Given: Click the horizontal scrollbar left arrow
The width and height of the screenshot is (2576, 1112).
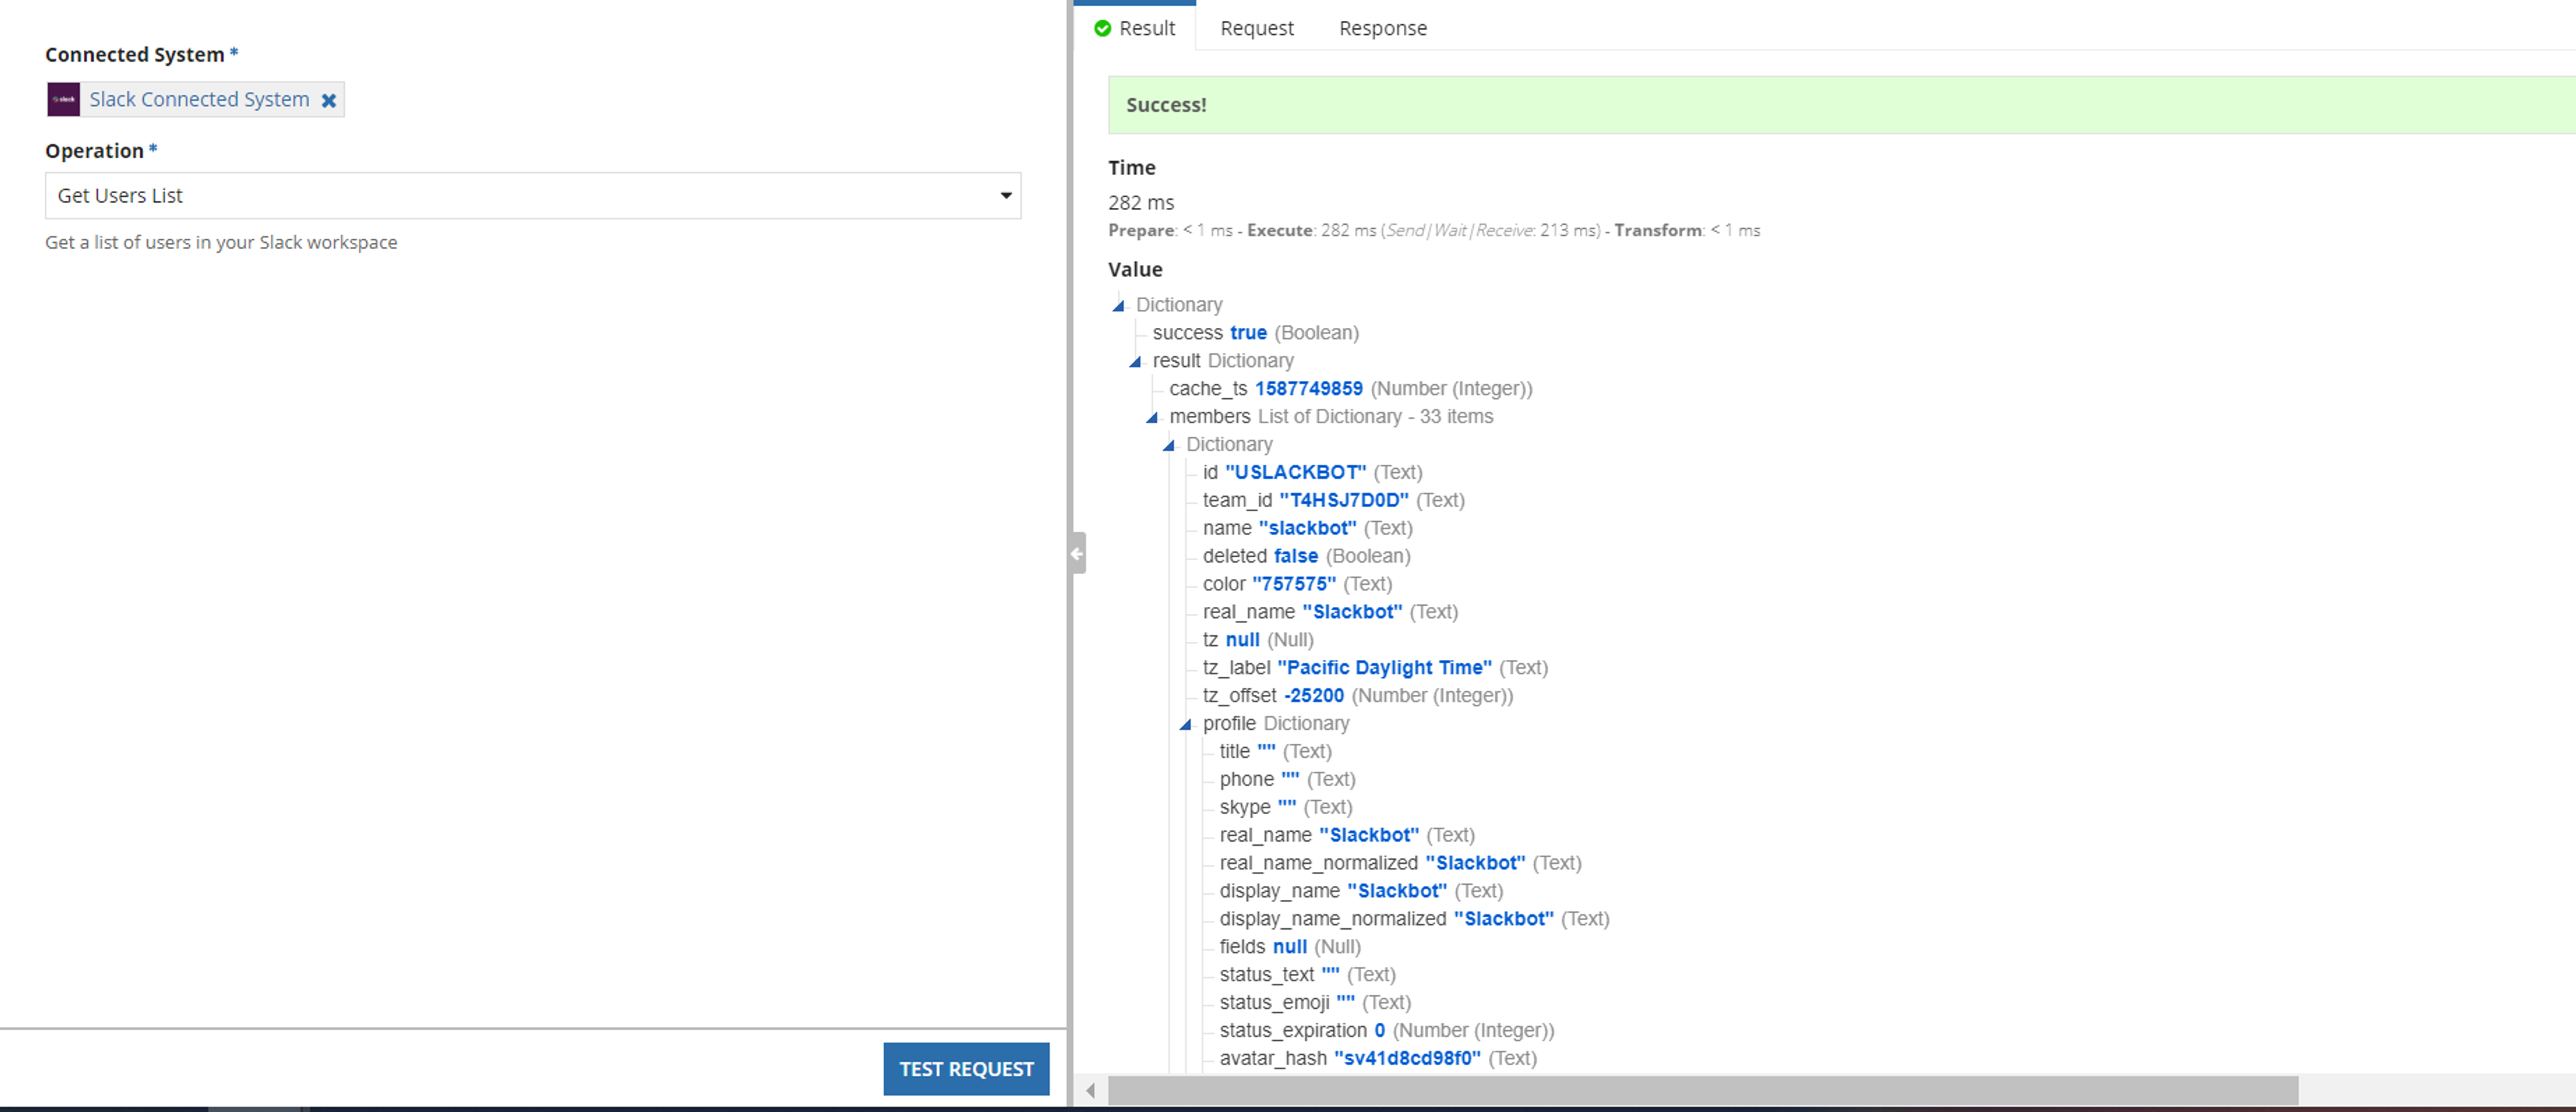Looking at the screenshot, I should point(1090,1091).
